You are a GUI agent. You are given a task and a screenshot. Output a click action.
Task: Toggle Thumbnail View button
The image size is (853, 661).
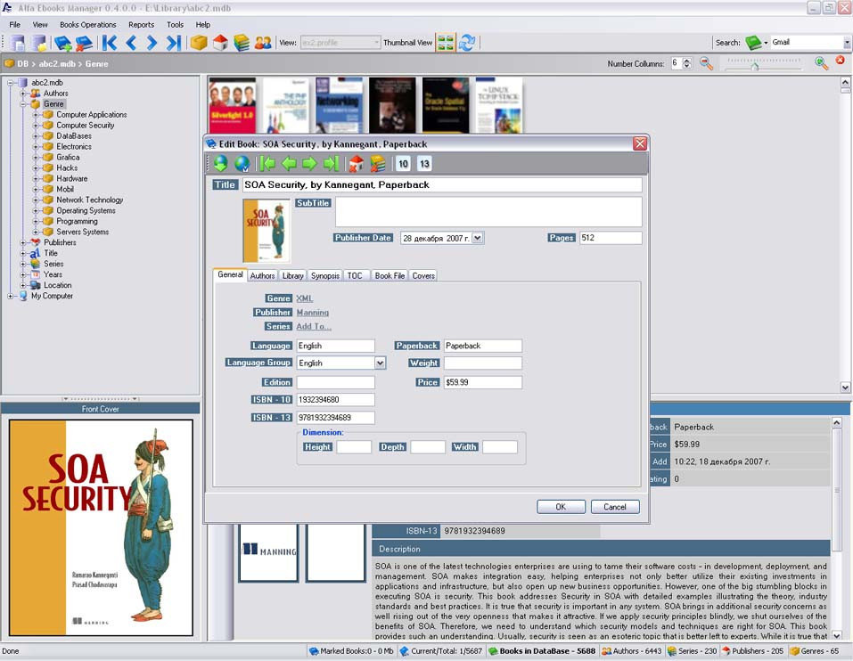[x=446, y=43]
